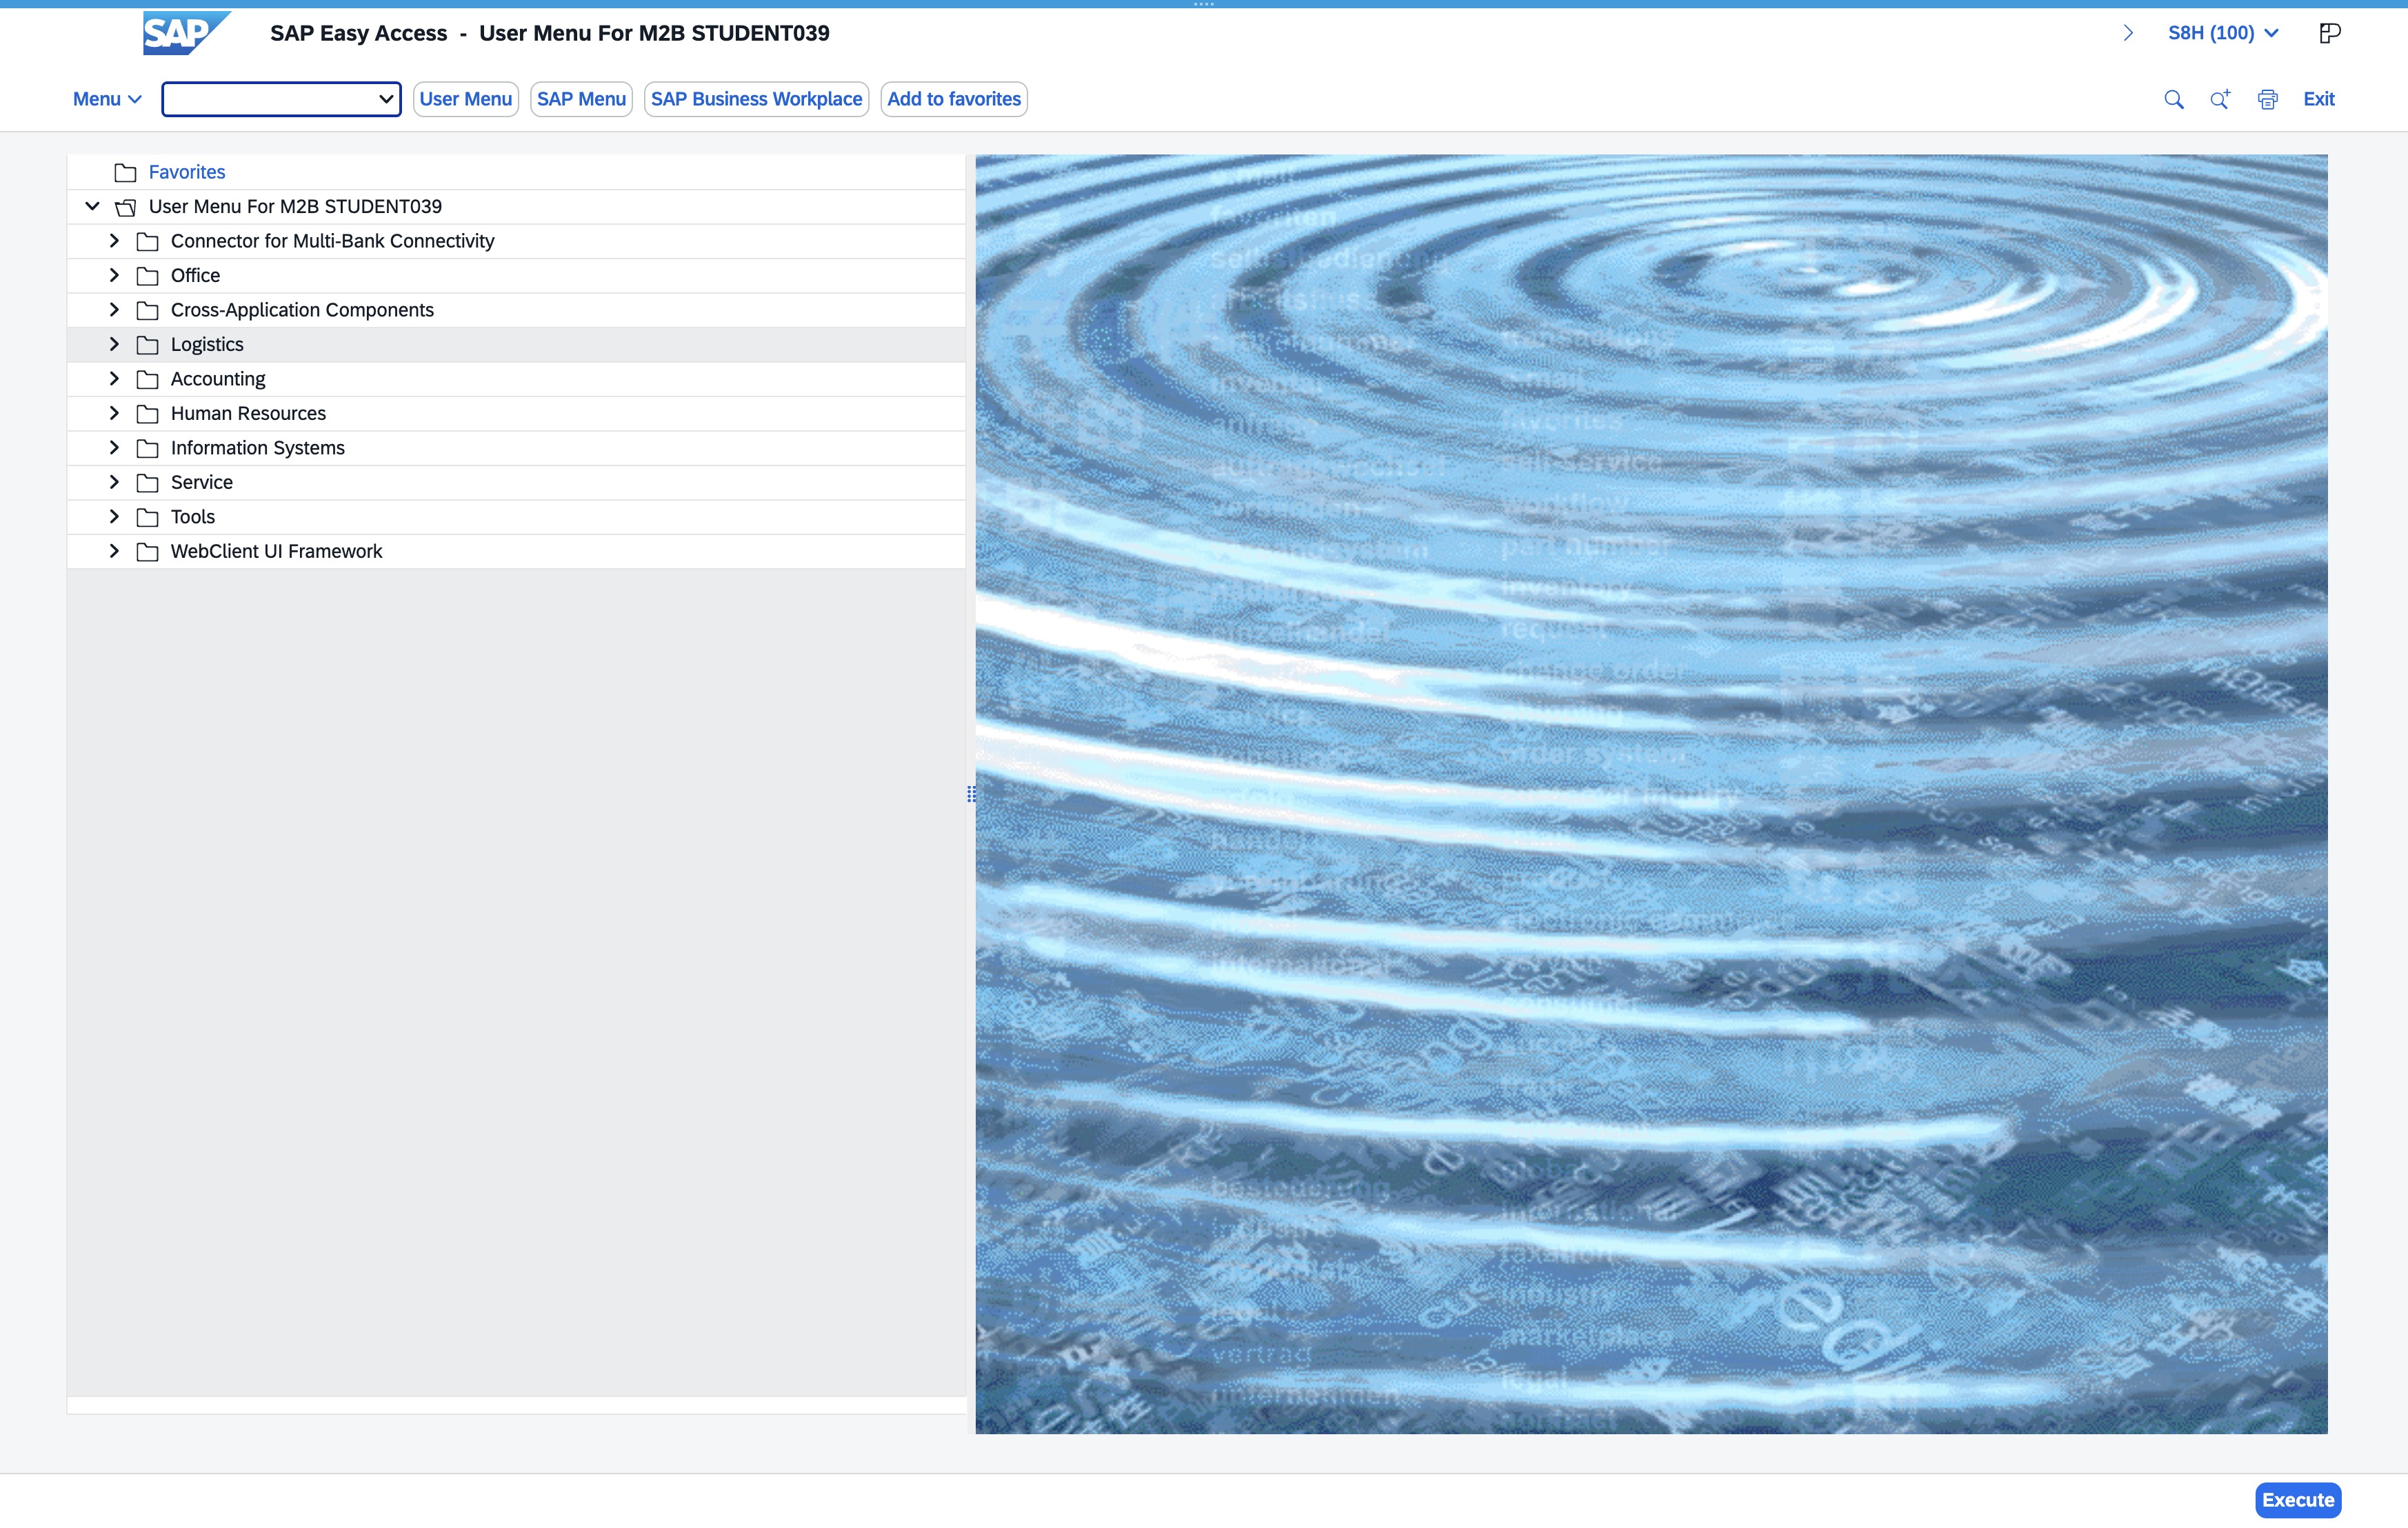
Task: Open SAP Business Workplace
Action: point(756,99)
